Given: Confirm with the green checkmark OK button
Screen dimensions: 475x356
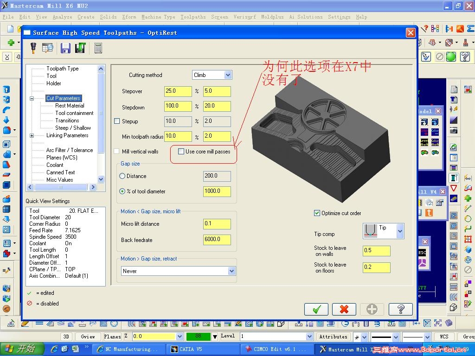Looking at the screenshot, I should point(316,309).
